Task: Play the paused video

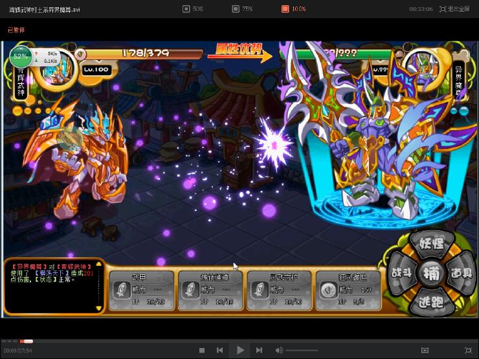Action: point(240,350)
